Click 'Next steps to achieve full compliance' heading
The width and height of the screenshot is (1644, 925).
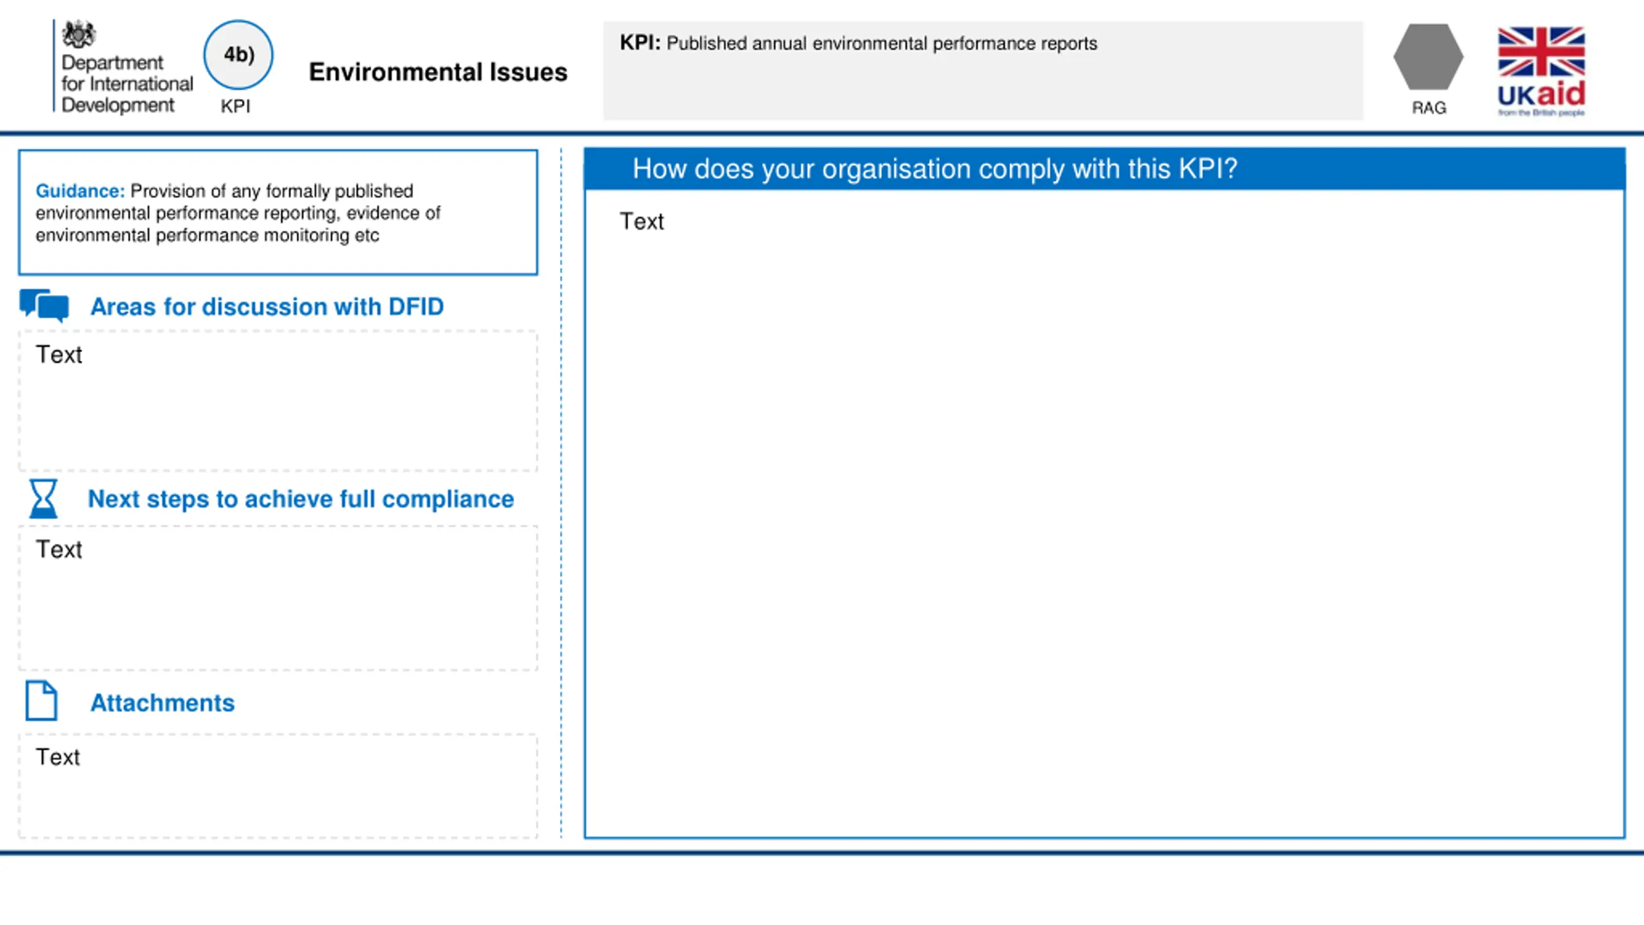point(301,499)
